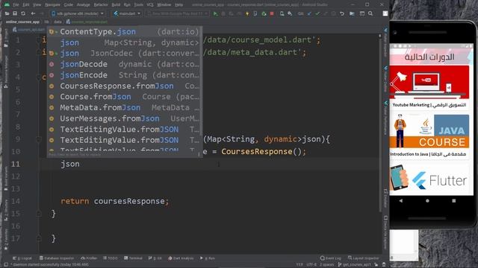This screenshot has height=268, width=478.
Task: Click the Back navigation arrow
Action: pos(33,13)
